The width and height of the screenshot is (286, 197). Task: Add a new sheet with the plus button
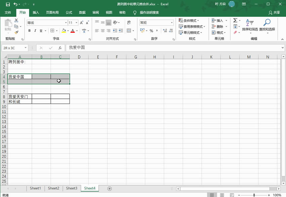[109, 188]
